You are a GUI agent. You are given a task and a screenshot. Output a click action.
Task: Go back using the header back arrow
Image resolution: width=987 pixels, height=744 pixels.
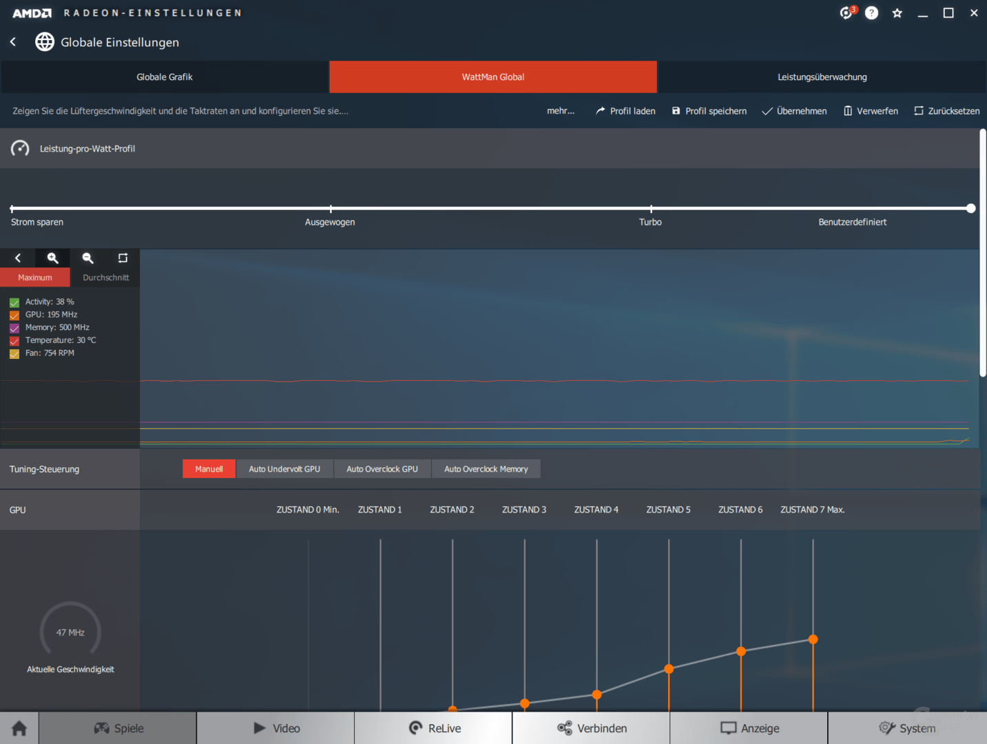click(13, 42)
